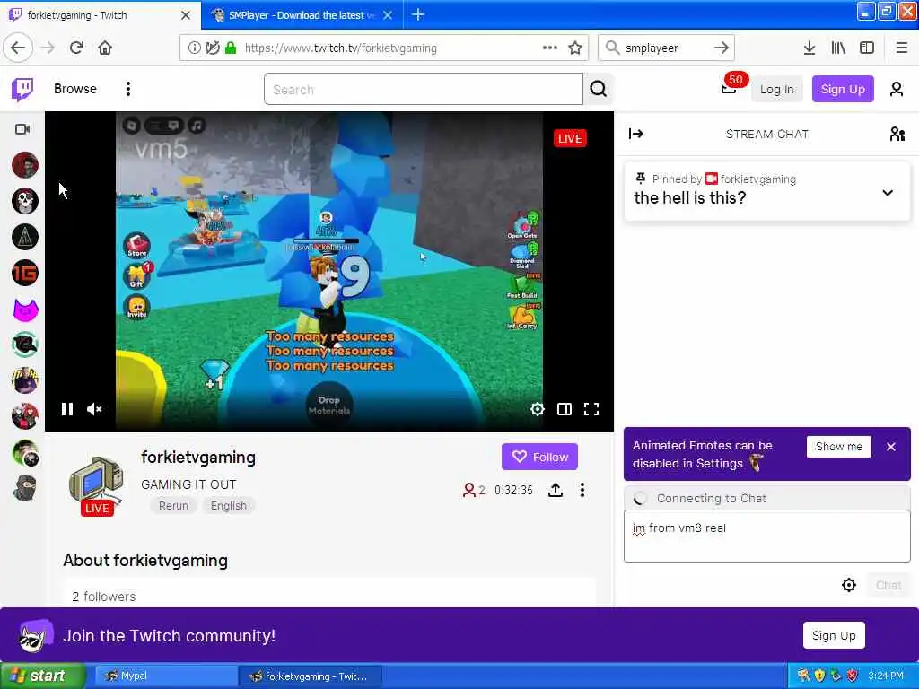Viewport: 919px width, 689px height.
Task: Click Sign Up in the bottom community banner
Action: click(x=834, y=636)
